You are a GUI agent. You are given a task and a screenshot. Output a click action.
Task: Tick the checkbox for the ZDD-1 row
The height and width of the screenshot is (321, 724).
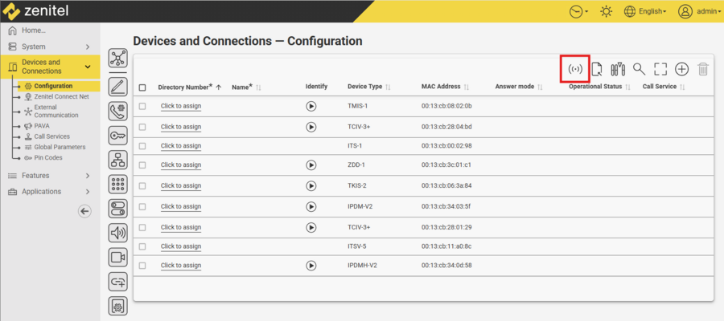pos(142,165)
